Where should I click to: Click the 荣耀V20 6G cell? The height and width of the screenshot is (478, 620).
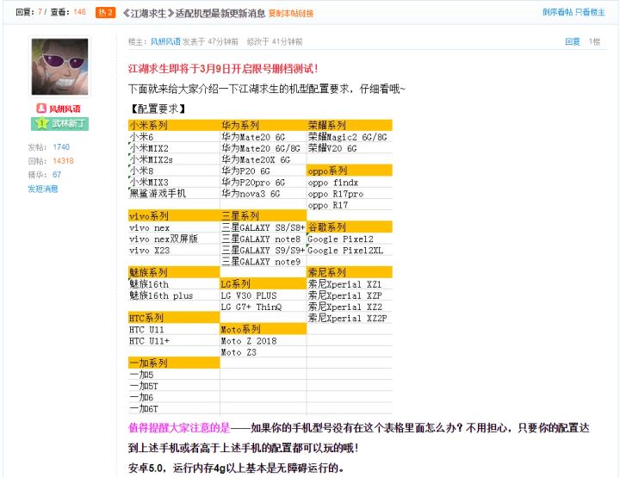click(x=350, y=148)
